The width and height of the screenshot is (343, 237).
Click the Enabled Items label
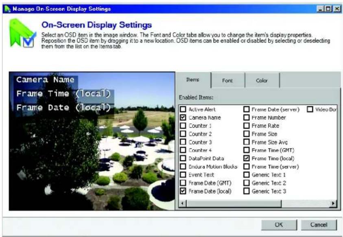coord(196,97)
